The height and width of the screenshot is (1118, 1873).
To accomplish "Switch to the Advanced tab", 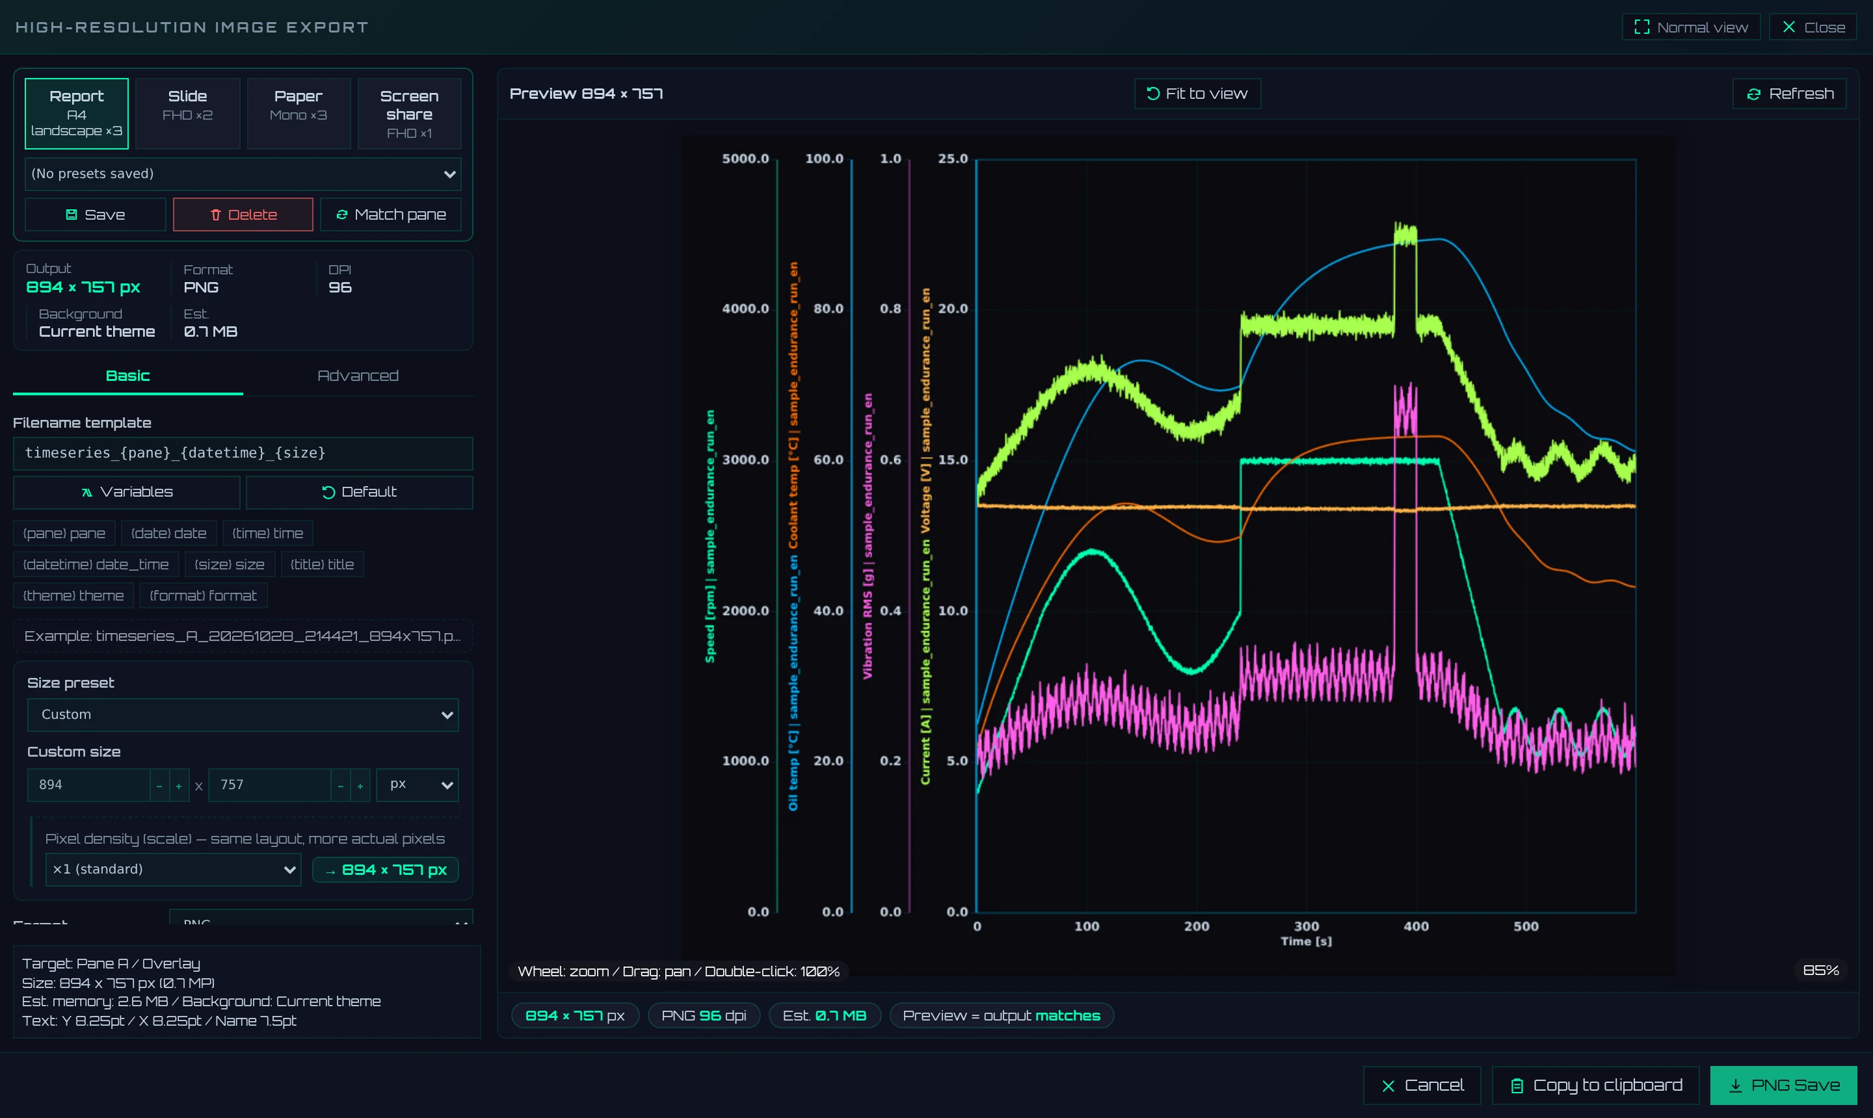I will tap(358, 376).
